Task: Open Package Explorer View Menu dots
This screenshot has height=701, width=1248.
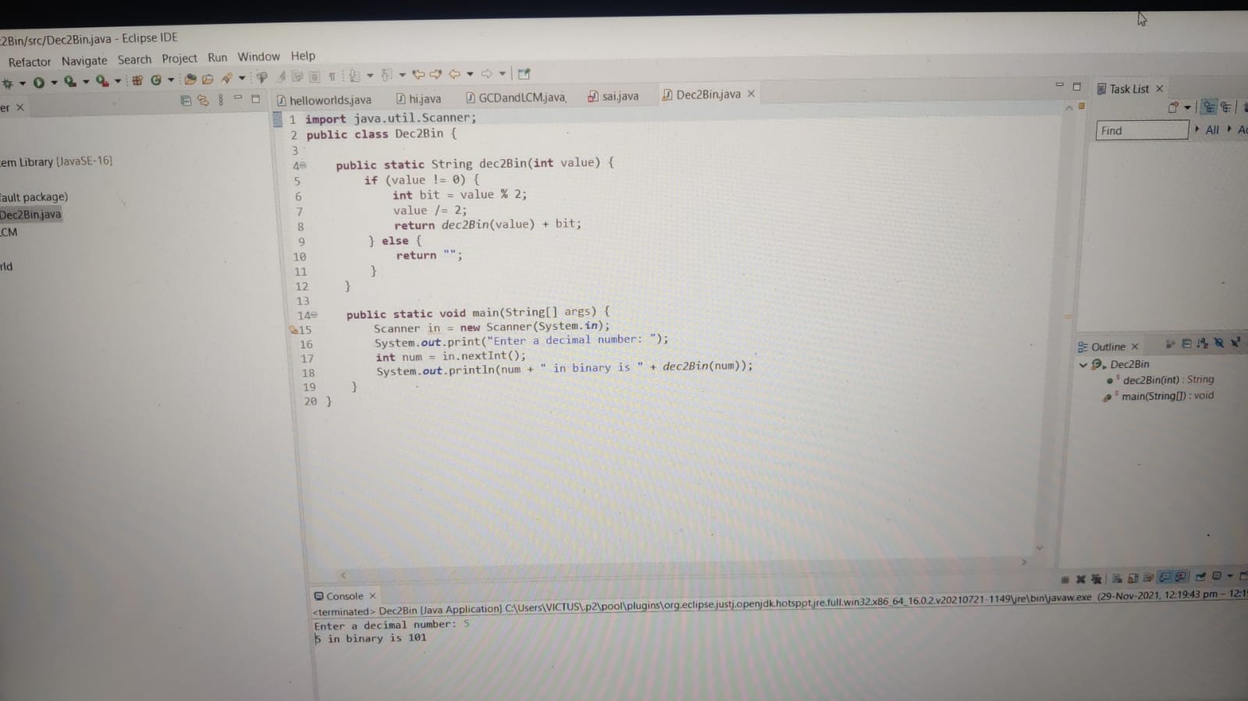Action: (x=221, y=100)
